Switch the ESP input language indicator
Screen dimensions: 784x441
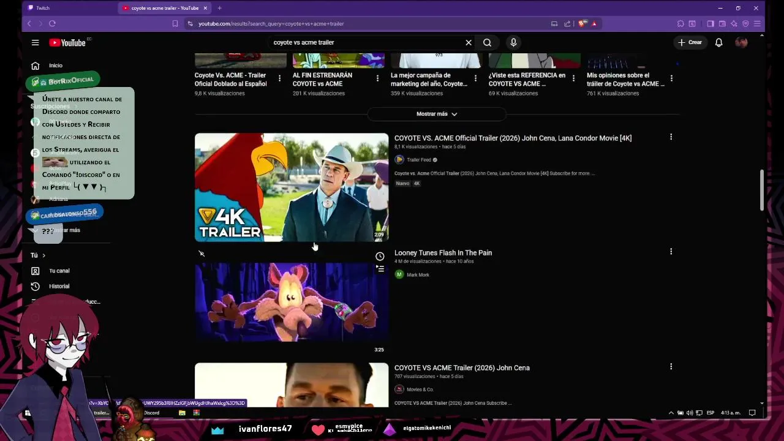[710, 413]
